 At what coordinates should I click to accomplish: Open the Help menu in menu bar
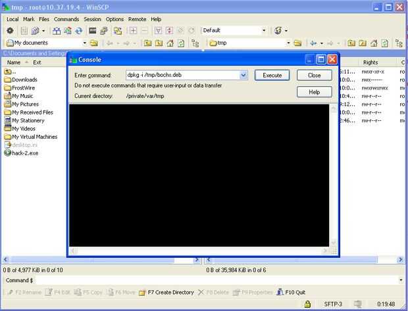pyautogui.click(x=156, y=19)
